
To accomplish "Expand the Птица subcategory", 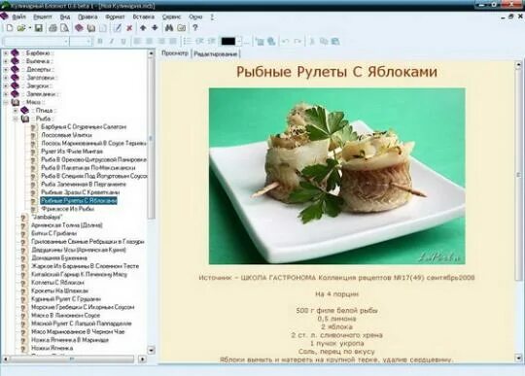I will 16,111.
